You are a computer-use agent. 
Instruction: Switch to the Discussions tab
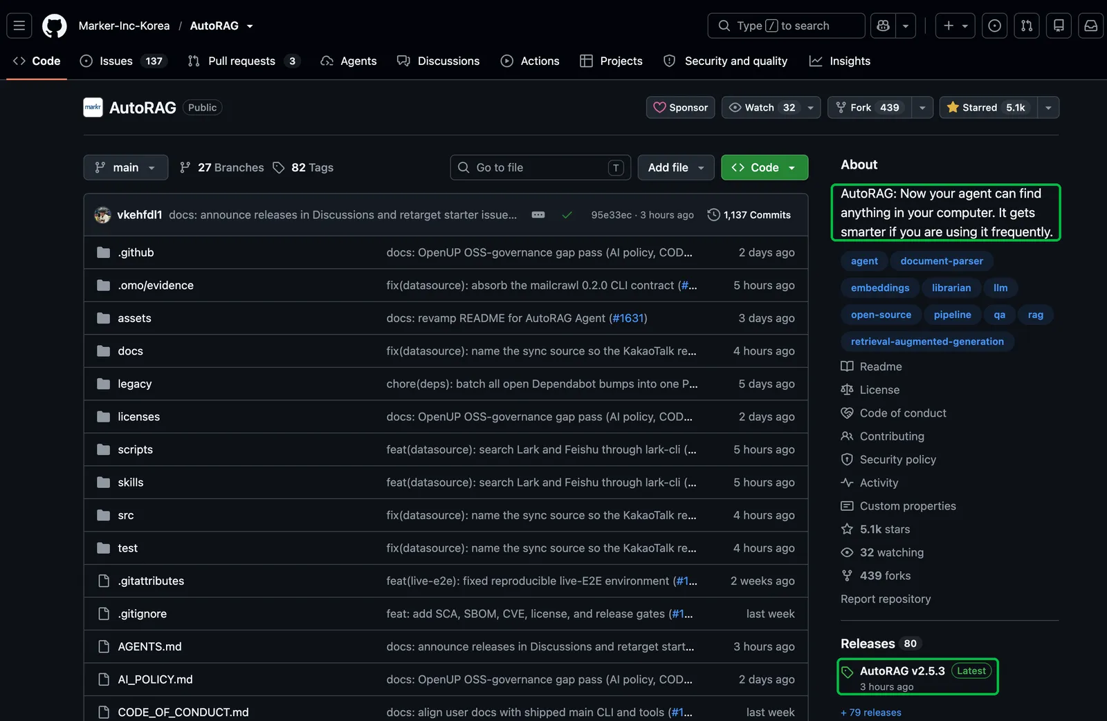pos(438,61)
